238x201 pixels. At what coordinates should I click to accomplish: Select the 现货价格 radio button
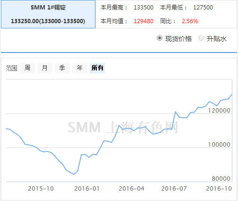point(160,38)
